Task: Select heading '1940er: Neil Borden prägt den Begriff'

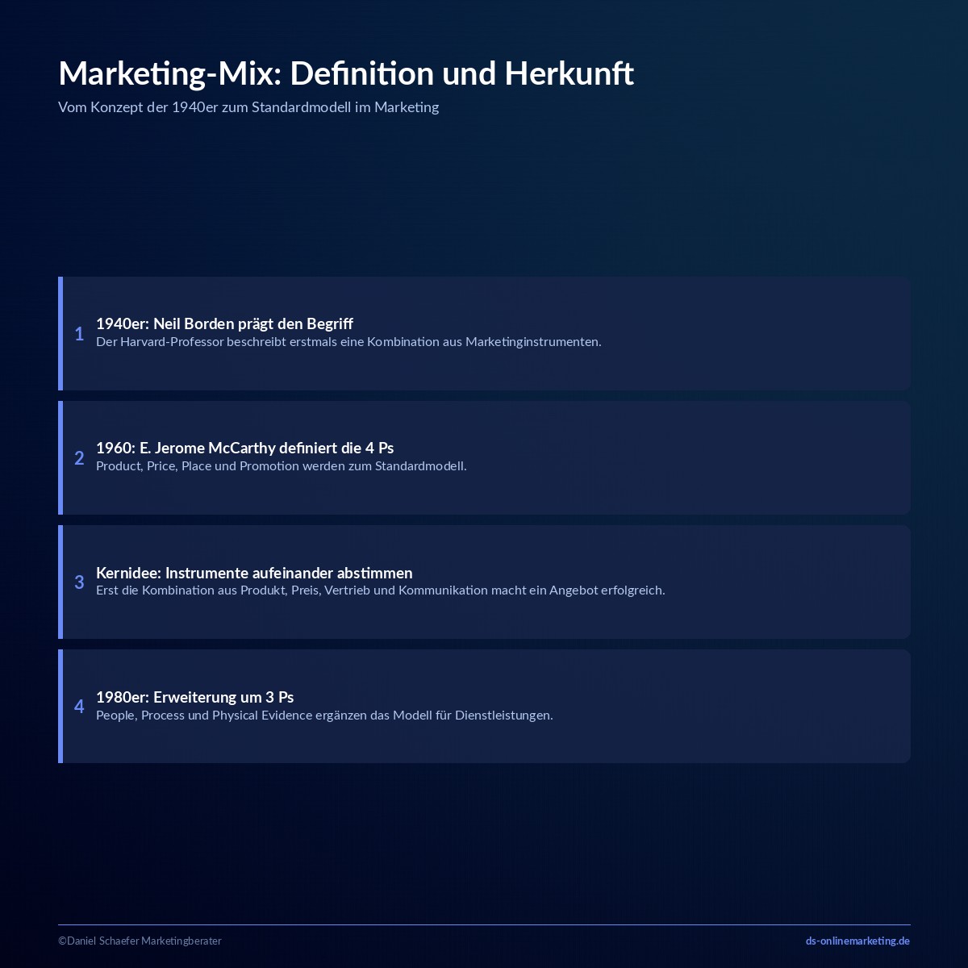Action: pyautogui.click(x=224, y=323)
